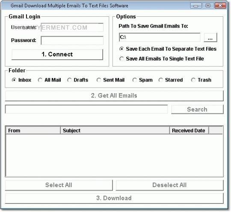231x212 pixels.
Task: Focus the Password text box
Action: tap(72, 40)
